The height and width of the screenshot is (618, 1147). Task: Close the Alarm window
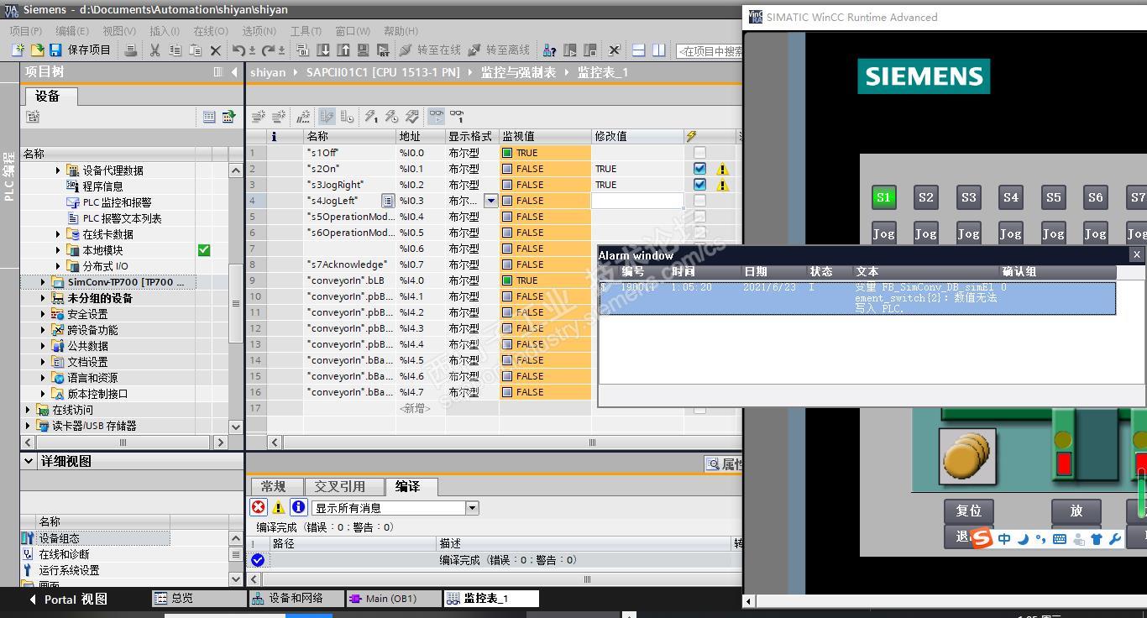pyautogui.click(x=1137, y=254)
